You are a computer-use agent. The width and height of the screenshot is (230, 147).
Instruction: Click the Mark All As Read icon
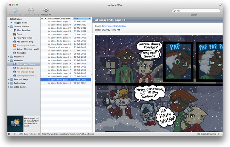(31, 10)
